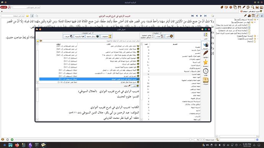Click the magnifier icon in bottom bar
Screen dimensions: 264x148
click(x=217, y=140)
